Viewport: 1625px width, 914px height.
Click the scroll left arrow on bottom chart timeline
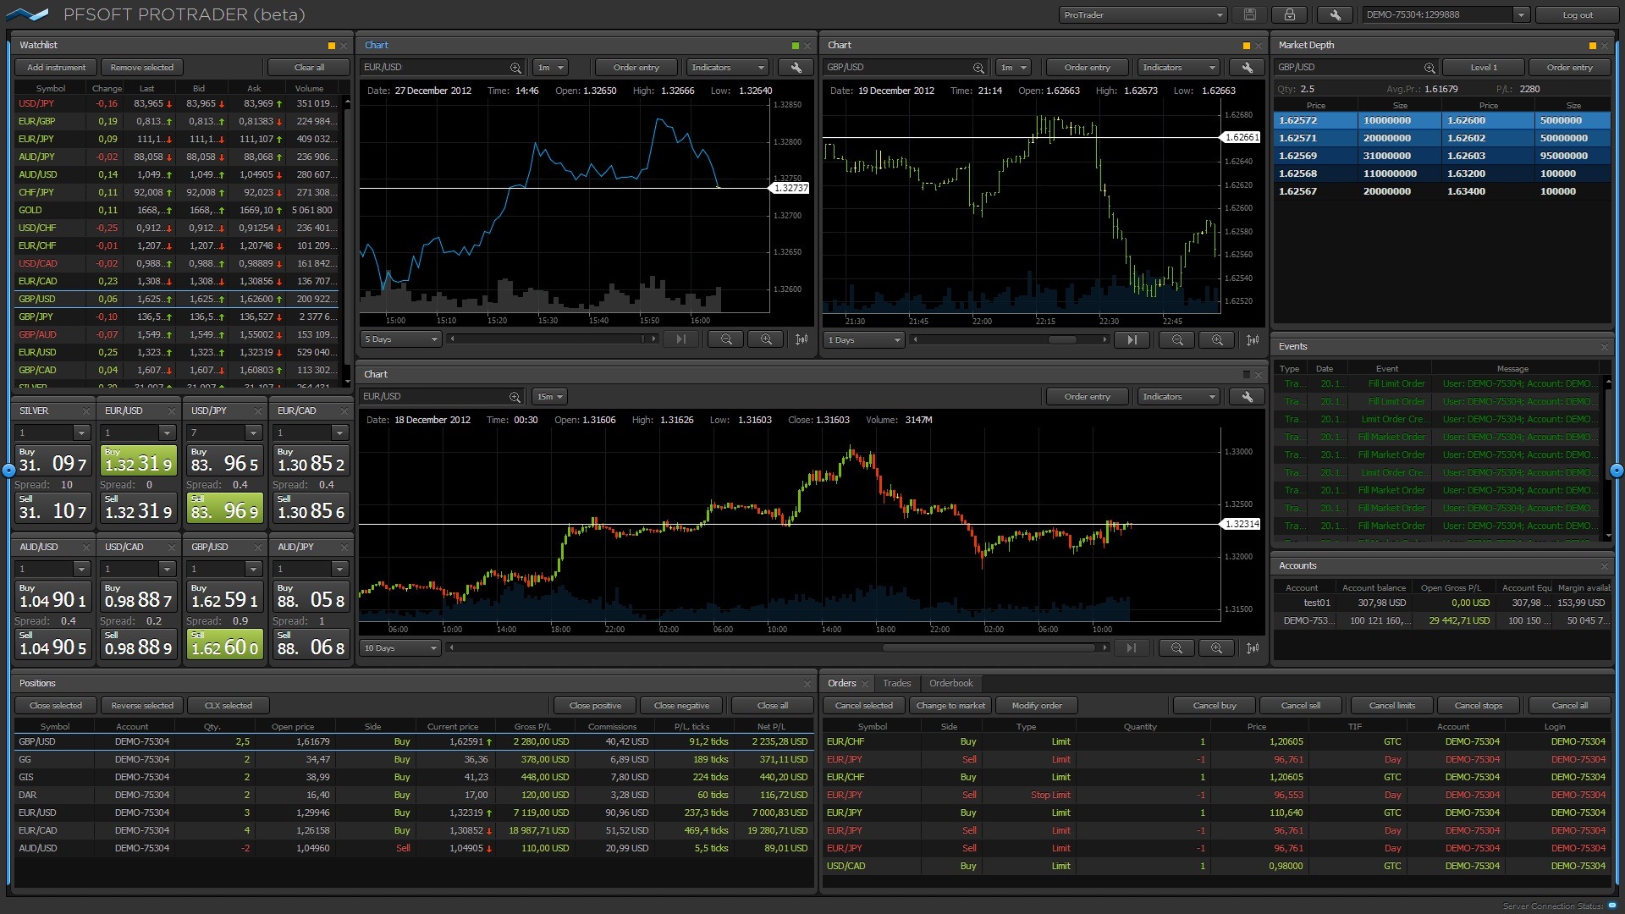coord(452,648)
